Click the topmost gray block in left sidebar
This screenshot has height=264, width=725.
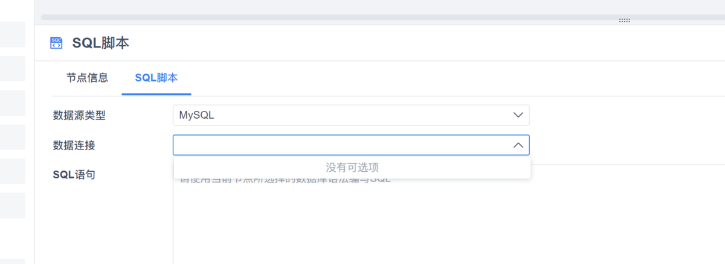pyautogui.click(x=12, y=34)
